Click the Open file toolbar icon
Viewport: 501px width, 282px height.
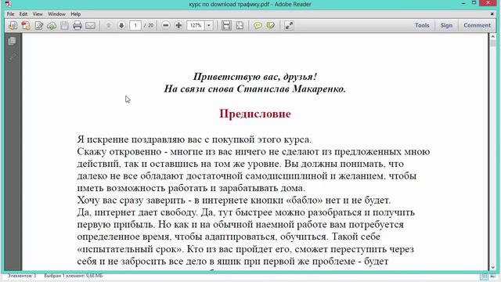[13, 25]
